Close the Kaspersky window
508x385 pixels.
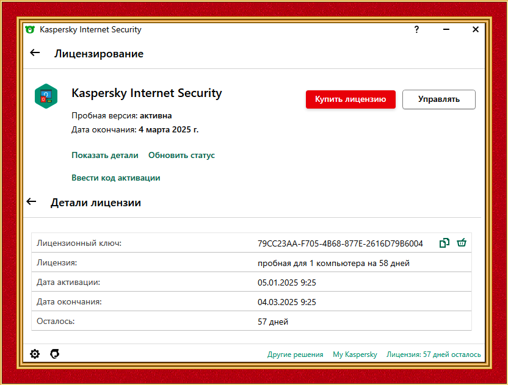coord(475,29)
